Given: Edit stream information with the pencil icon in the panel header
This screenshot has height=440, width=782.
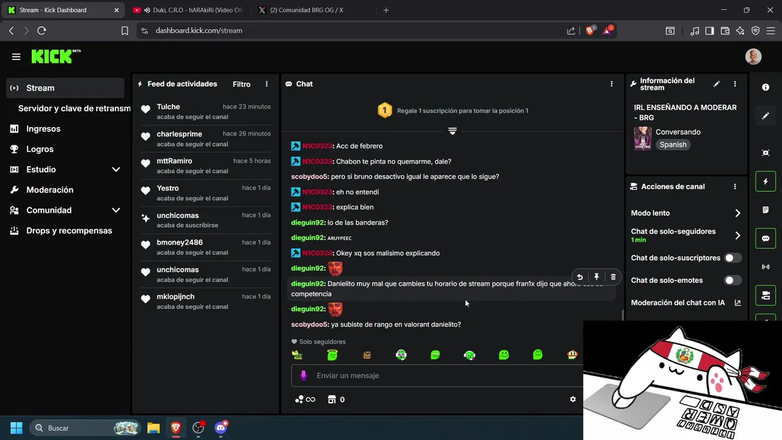Looking at the screenshot, I should 717,84.
